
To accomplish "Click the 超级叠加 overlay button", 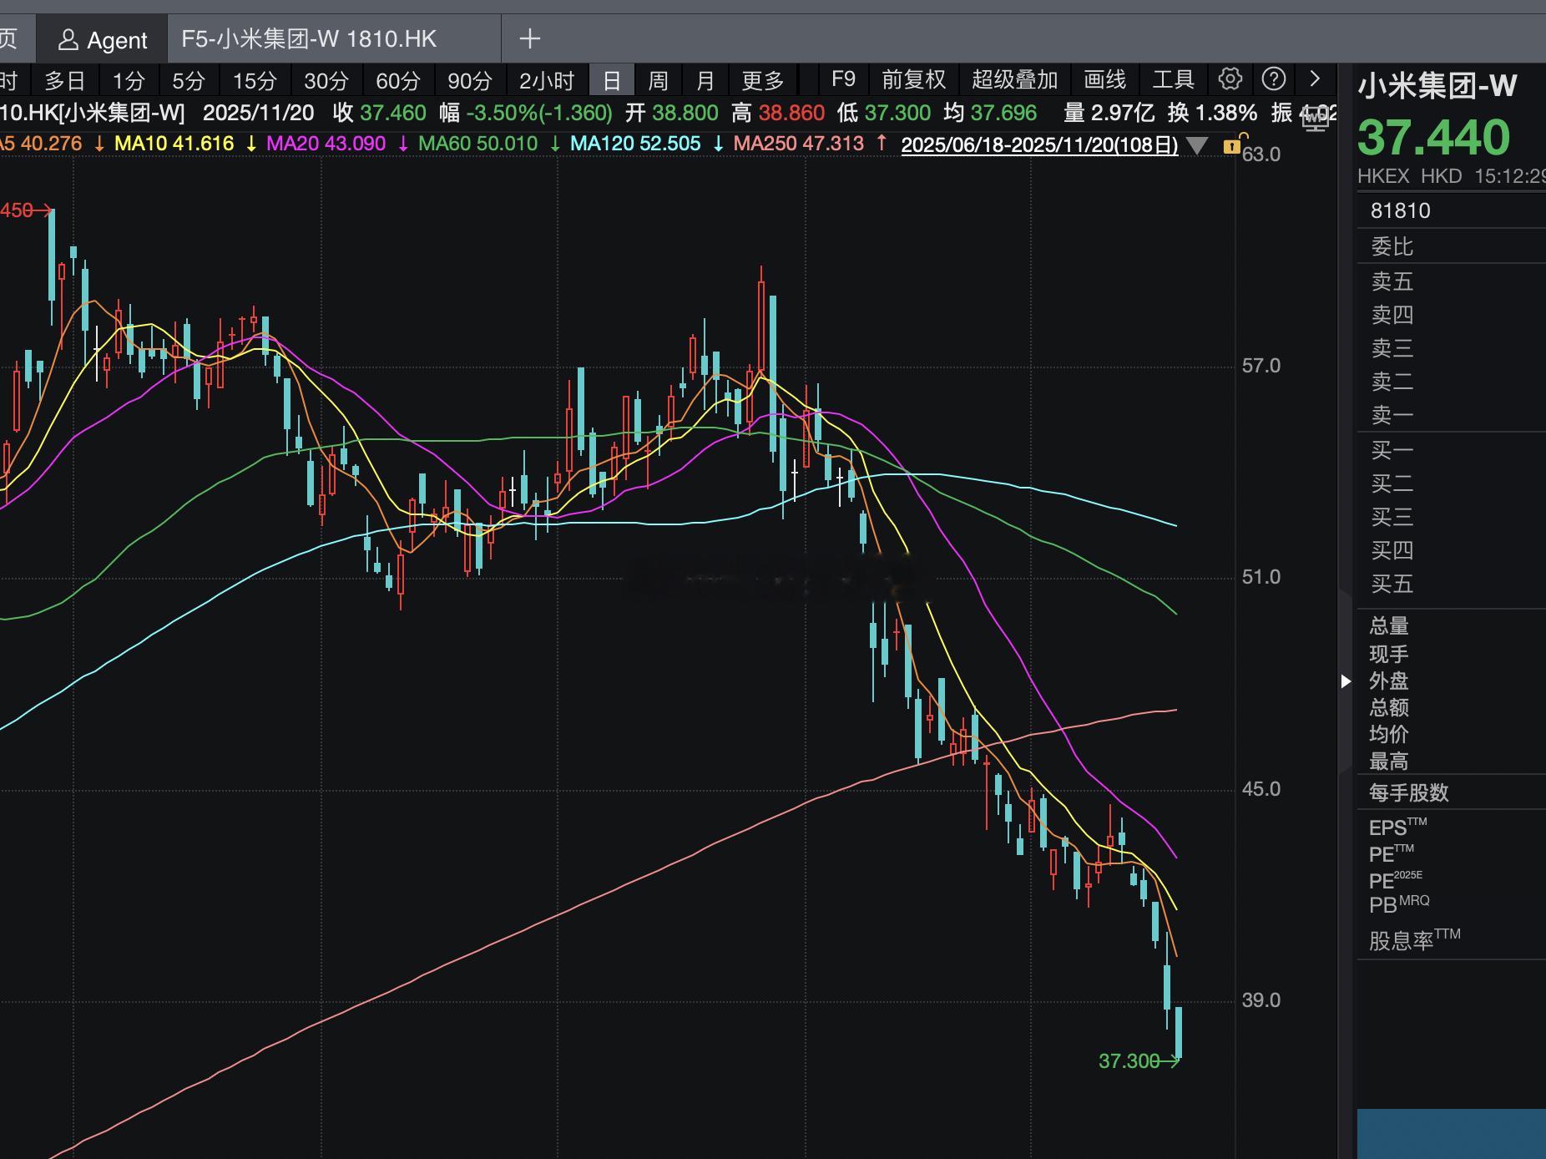I will coord(1014,80).
